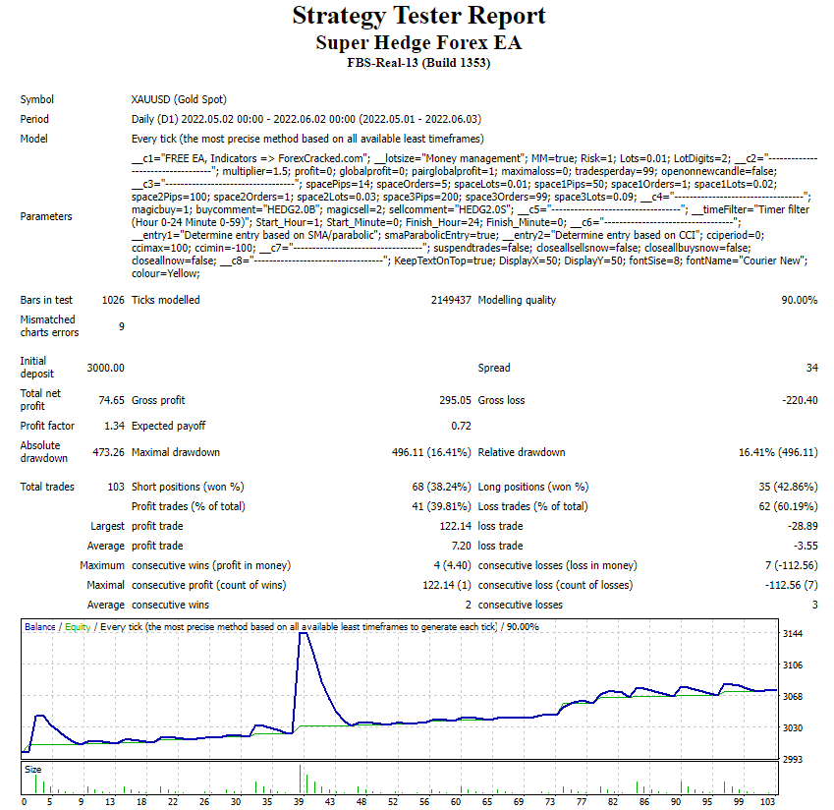The image size is (834, 810).
Task: Click the Modelling quality 90.00% value
Action: [799, 300]
